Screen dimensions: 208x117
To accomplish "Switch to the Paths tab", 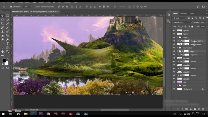I will [x=192, y=13].
